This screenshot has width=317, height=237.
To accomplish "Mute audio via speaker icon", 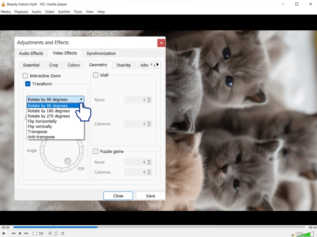I will coord(293,235).
